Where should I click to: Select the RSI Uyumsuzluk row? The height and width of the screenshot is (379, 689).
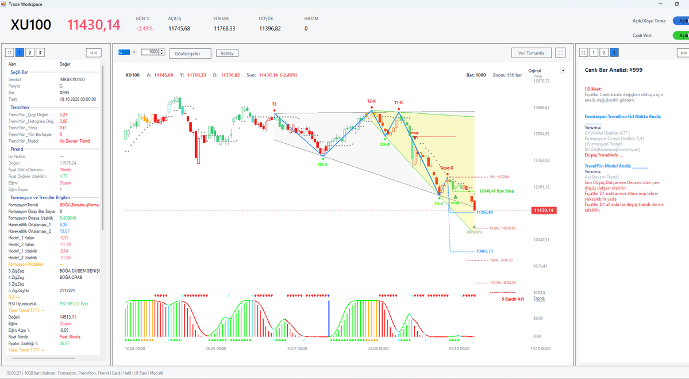click(x=53, y=304)
